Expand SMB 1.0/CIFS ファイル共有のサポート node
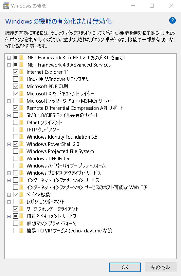This screenshot has width=181, height=276. (x=9, y=115)
